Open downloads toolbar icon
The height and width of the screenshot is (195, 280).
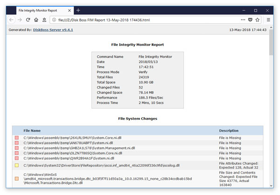(44, 20)
